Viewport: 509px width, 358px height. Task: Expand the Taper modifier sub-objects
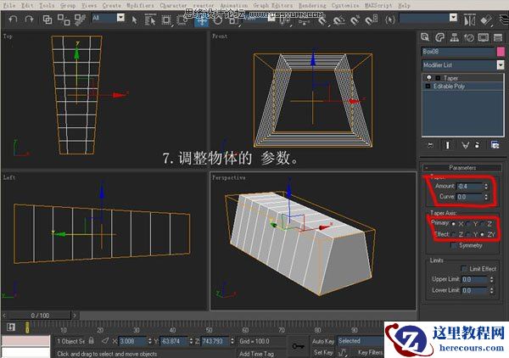(x=438, y=78)
